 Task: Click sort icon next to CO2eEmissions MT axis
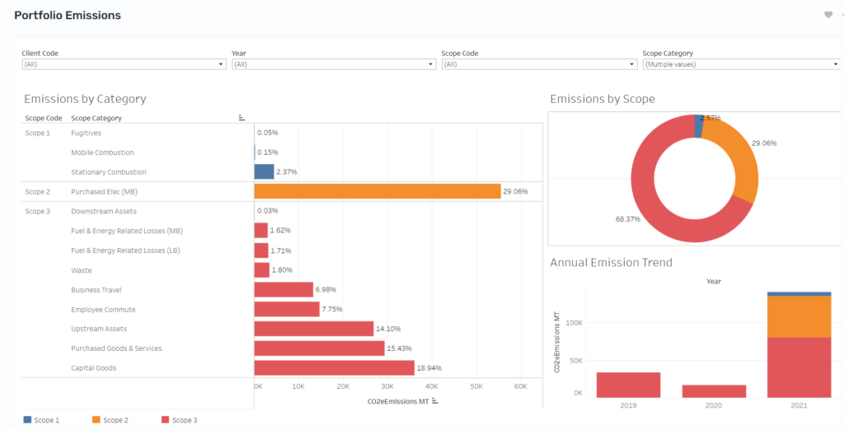pos(435,401)
